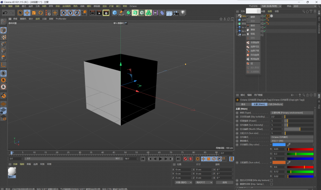Click Apply button in coordinates panel
Image resolution: width=321 pixels, height=190 pixels.
point(225,182)
